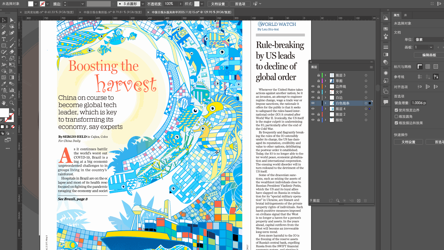Viewport: 444px width, 250px height.
Task: Select the Selection (black arrow) tool
Action: point(4,20)
